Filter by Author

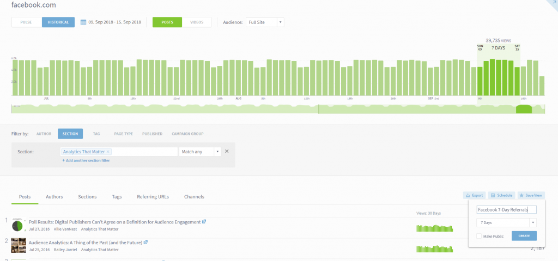44,134
